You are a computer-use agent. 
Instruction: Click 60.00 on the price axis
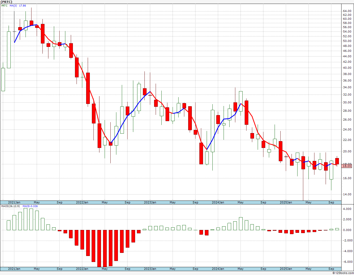point(347,19)
